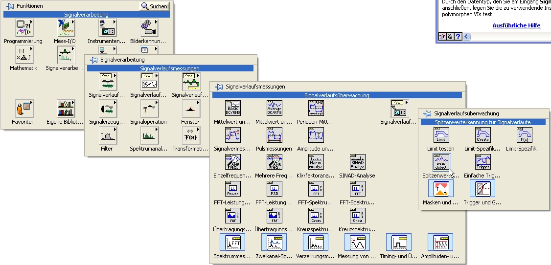Pin the Signalverlaufsüberwachung palette with pushpin
This screenshot has height=265, width=551.
[427, 113]
